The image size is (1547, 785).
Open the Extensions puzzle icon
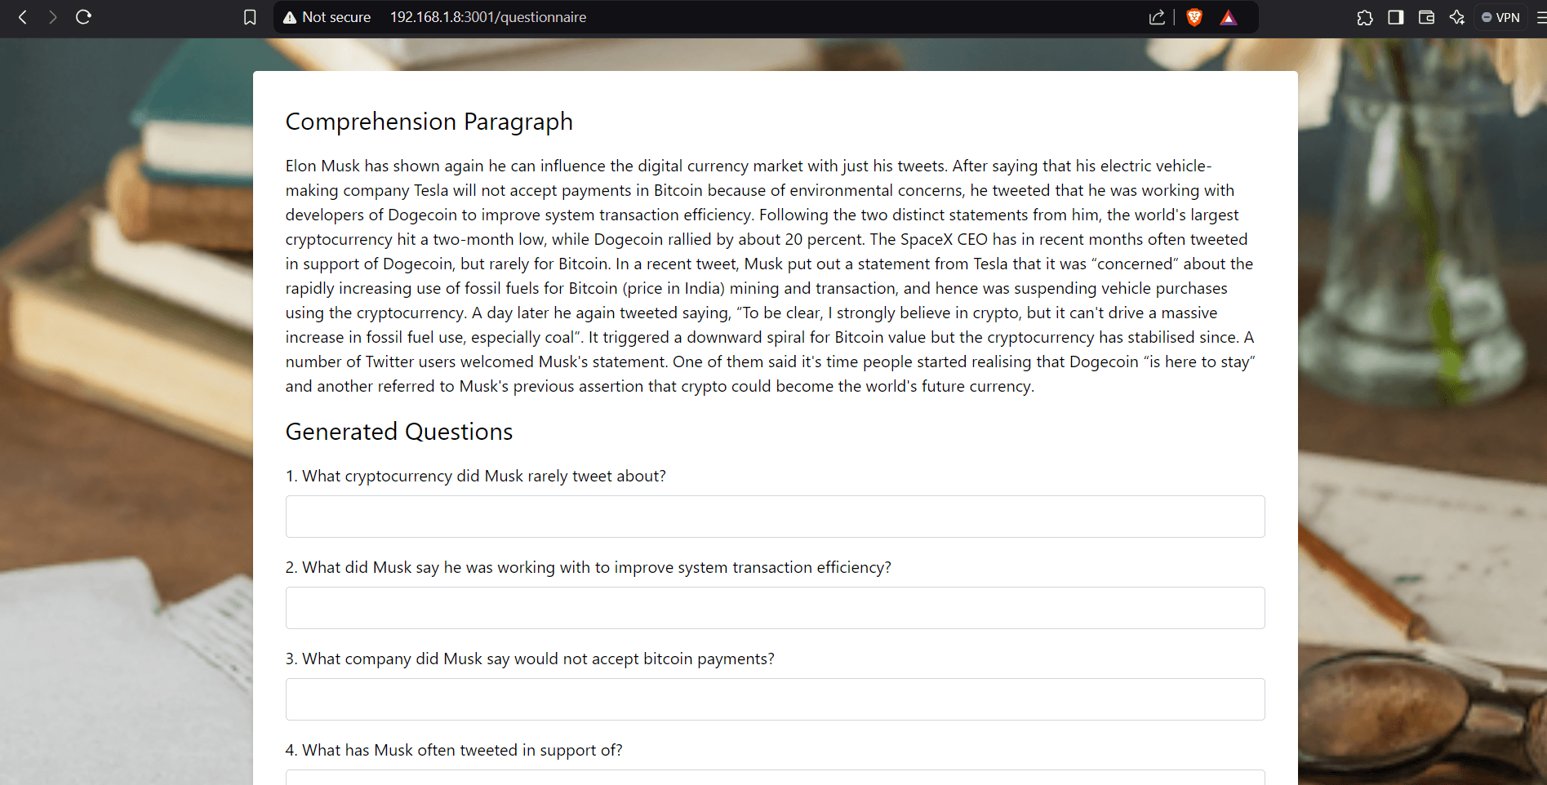1365,17
